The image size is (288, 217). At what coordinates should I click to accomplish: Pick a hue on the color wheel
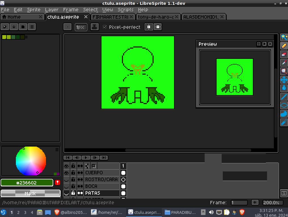(31, 161)
